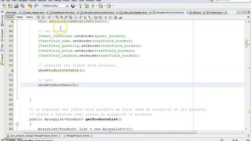The width and height of the screenshot is (251, 141).
Task: Click the Next Bookmark icon
Action: pos(85,17)
